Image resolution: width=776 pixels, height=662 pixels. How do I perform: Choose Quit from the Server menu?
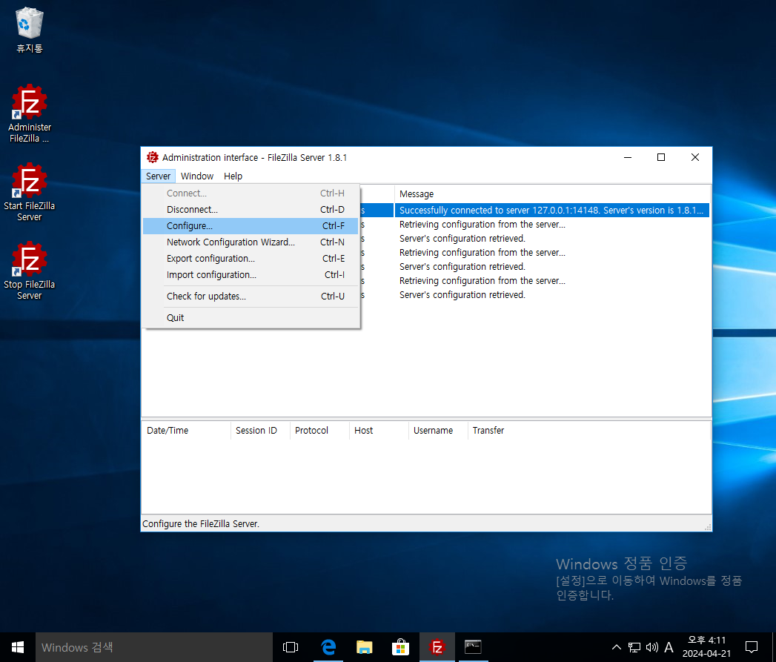[251, 318]
